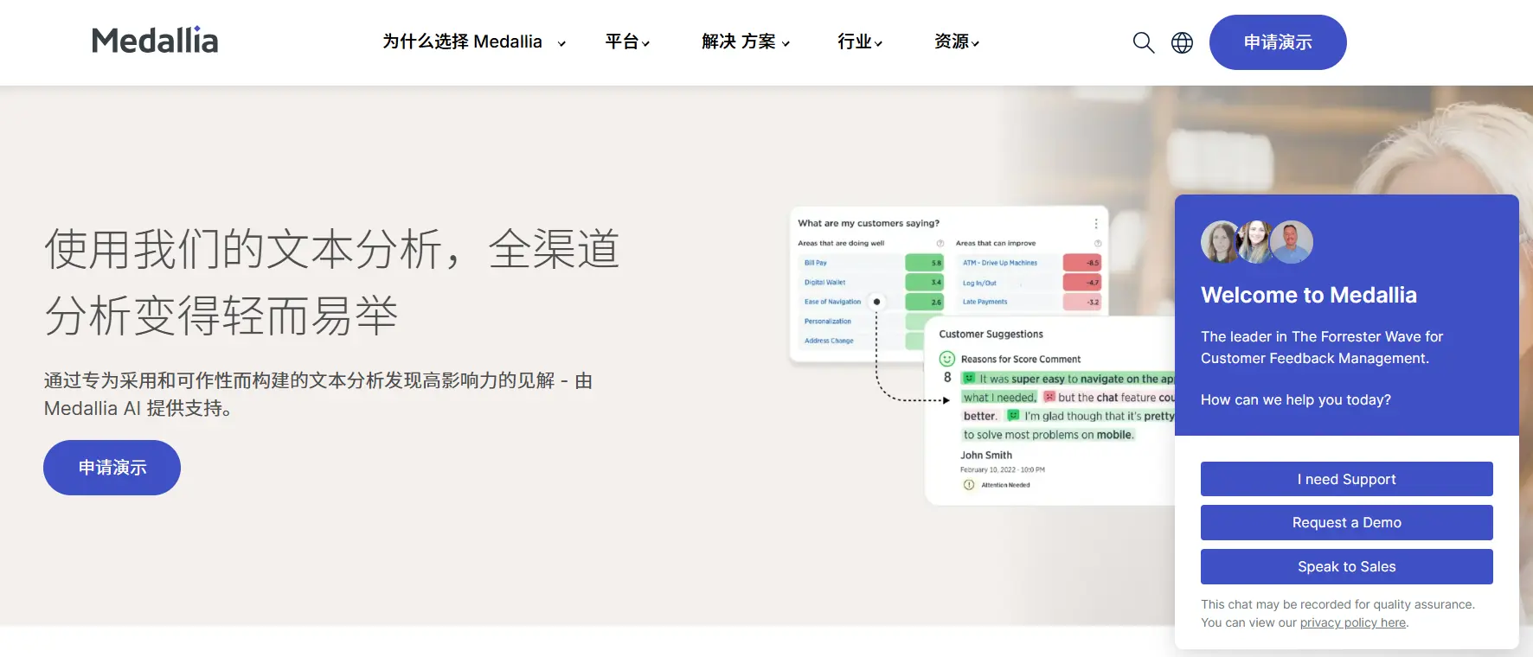
Task: Click the smiley icon beside Reasons for Score
Action: click(947, 359)
